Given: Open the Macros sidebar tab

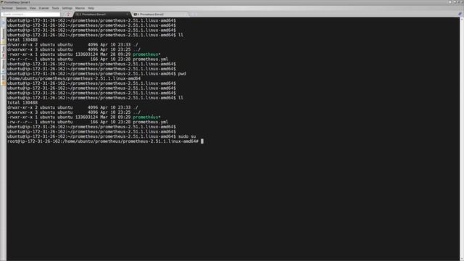Looking at the screenshot, I should click(x=3, y=66).
